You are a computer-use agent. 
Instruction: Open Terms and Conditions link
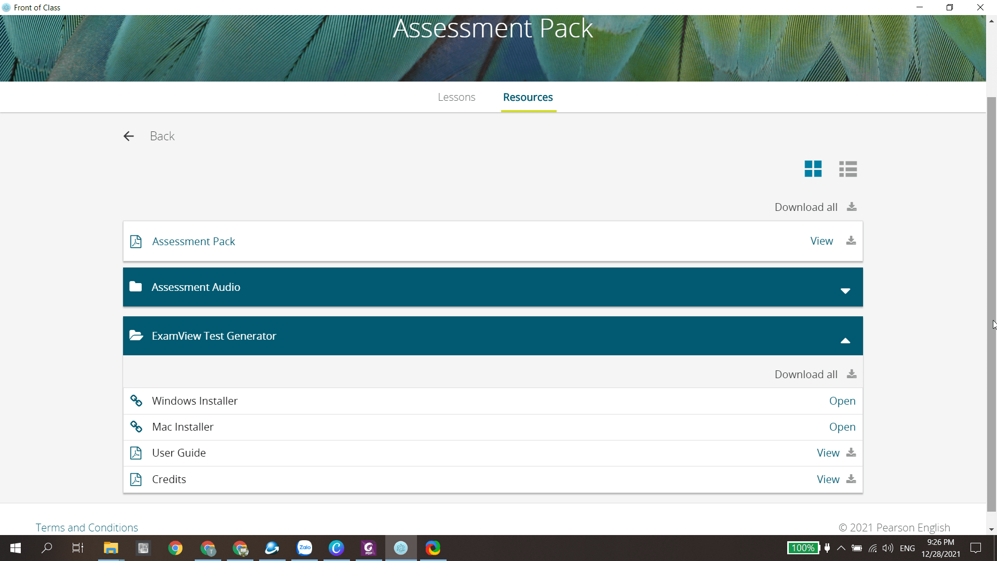pyautogui.click(x=87, y=527)
